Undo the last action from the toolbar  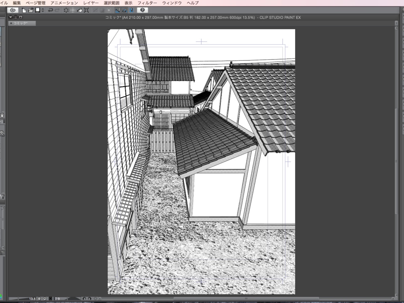[x=51, y=10]
